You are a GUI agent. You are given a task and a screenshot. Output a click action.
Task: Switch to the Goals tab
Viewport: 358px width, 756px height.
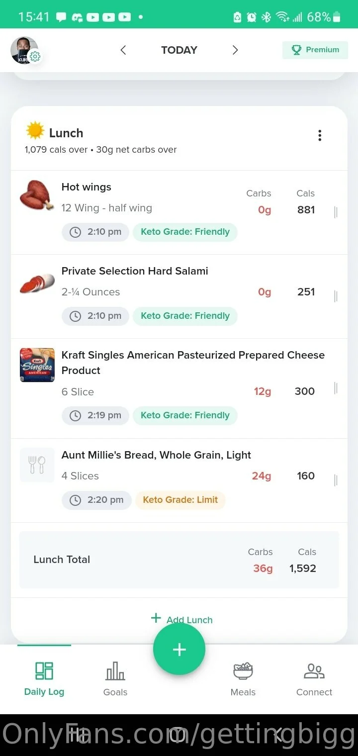tap(115, 679)
